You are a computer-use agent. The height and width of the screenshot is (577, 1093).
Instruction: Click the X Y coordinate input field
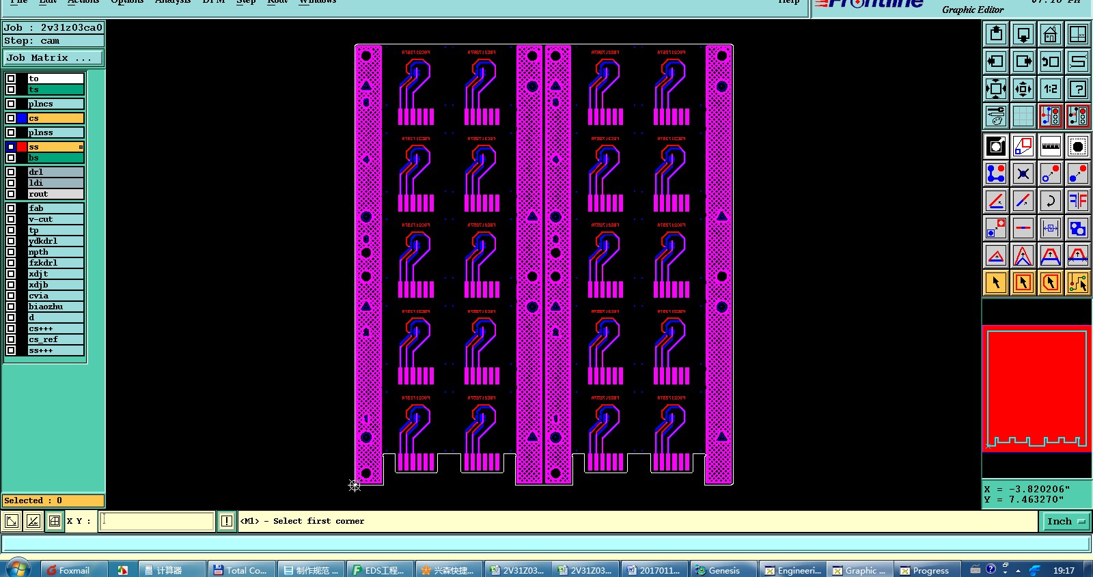(x=157, y=521)
